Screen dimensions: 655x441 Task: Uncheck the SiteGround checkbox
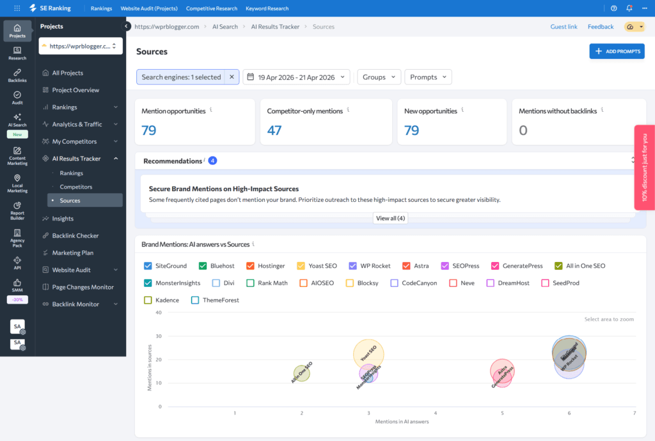pos(148,266)
